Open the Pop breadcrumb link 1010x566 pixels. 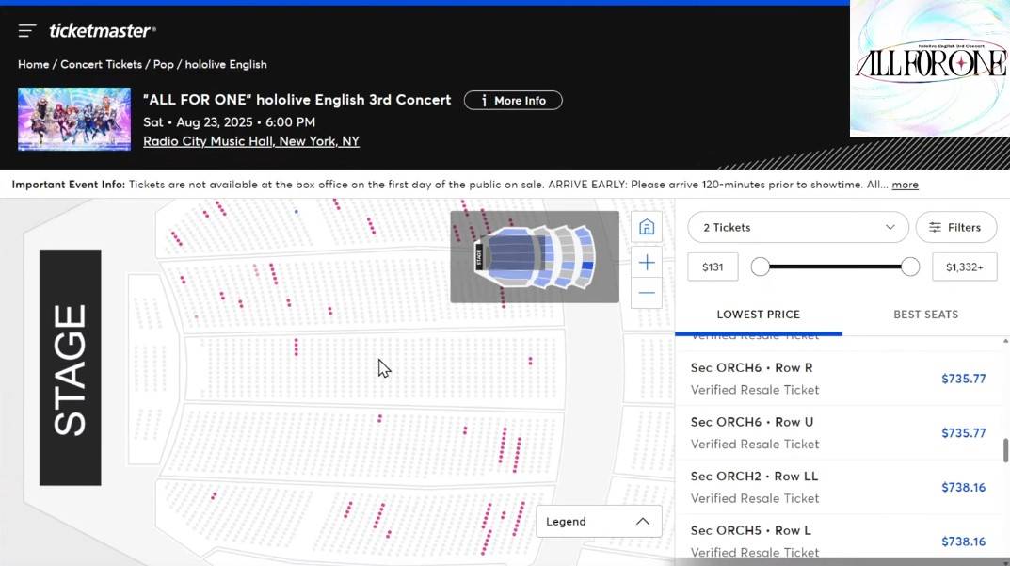(x=164, y=64)
